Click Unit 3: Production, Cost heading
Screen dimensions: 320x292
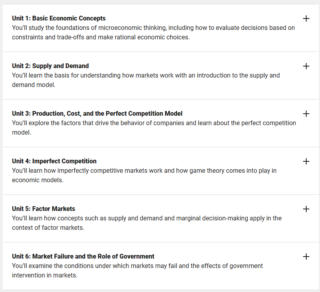(x=97, y=114)
